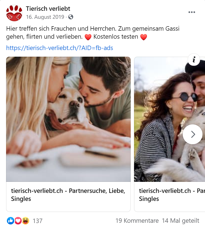Viewport: 205px width, 228px height.
Task: Click the blank area below first card title
Action: click(68, 207)
